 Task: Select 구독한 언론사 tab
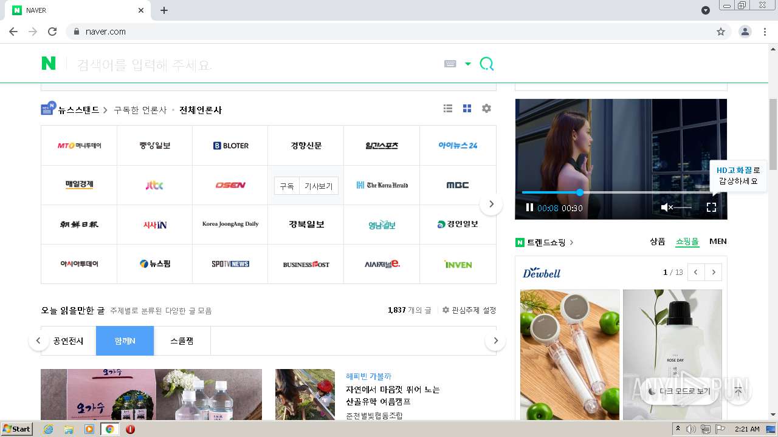[140, 110]
